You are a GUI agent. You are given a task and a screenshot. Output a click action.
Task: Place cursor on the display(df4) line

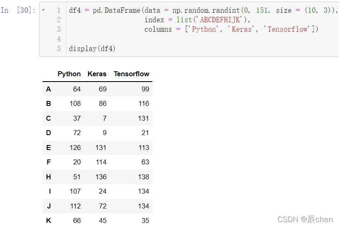click(92, 49)
